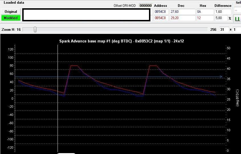The width and height of the screenshot is (241, 154).
Task: Click the percent sign toggle
Action: [x=230, y=18]
